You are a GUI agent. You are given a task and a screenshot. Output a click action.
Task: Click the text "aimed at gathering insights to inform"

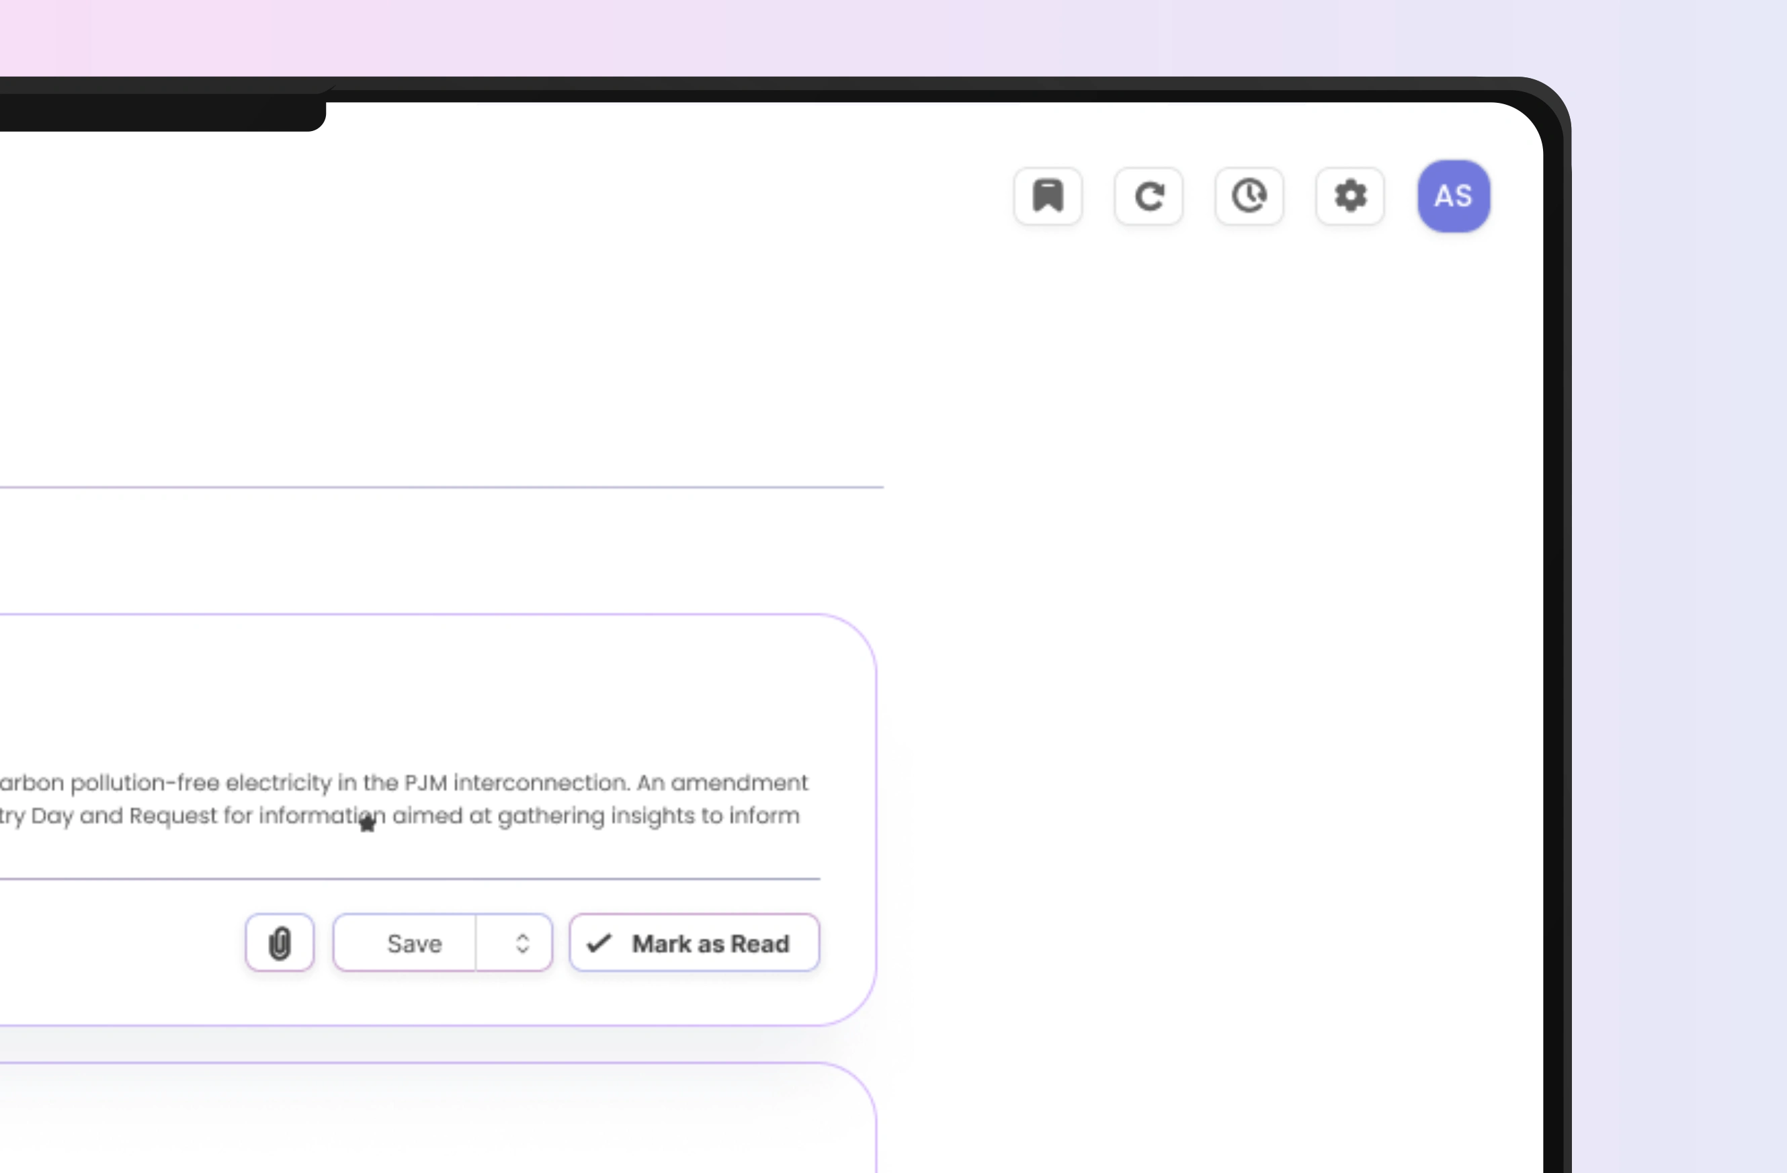coord(596,815)
